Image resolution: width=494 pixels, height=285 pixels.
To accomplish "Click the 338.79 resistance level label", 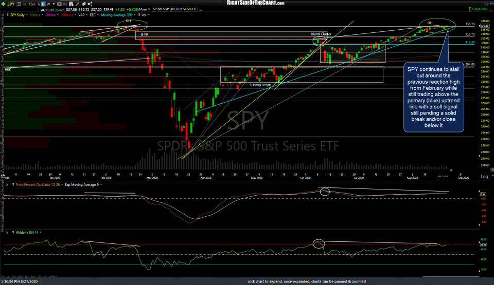I will 470,24.
